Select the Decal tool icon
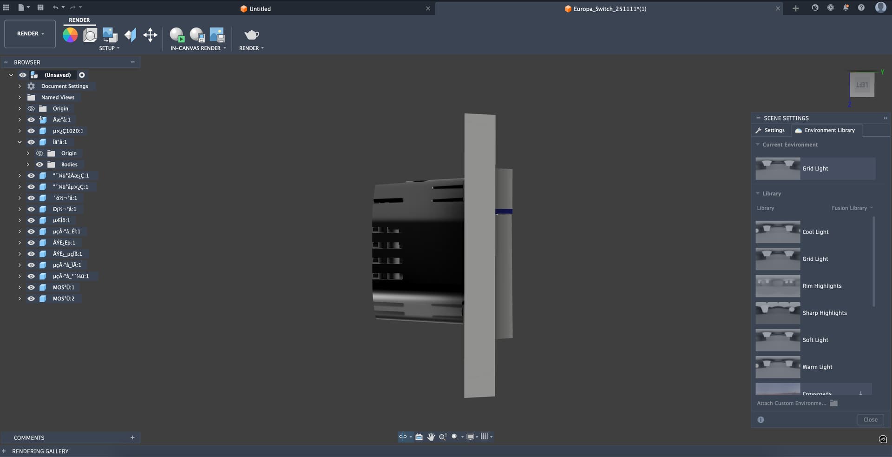 [110, 35]
